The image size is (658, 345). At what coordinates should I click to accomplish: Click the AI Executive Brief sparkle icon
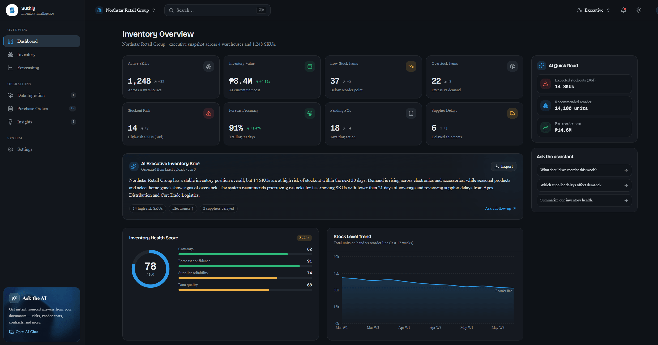point(134,166)
